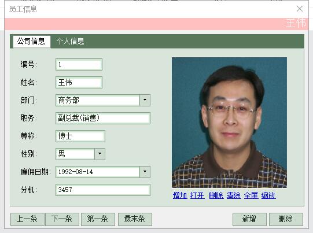Click the 全屏 link to view fullscreen

[x=251, y=195]
